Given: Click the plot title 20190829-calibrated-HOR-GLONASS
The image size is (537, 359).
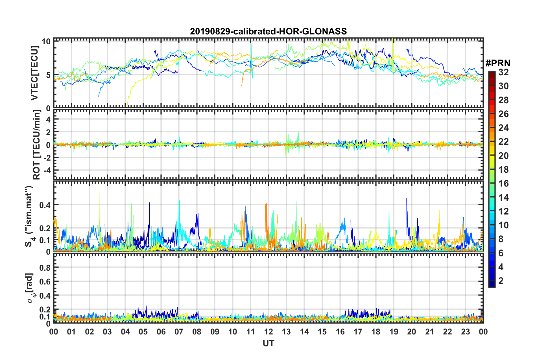Looking at the screenshot, I should pos(268,31).
